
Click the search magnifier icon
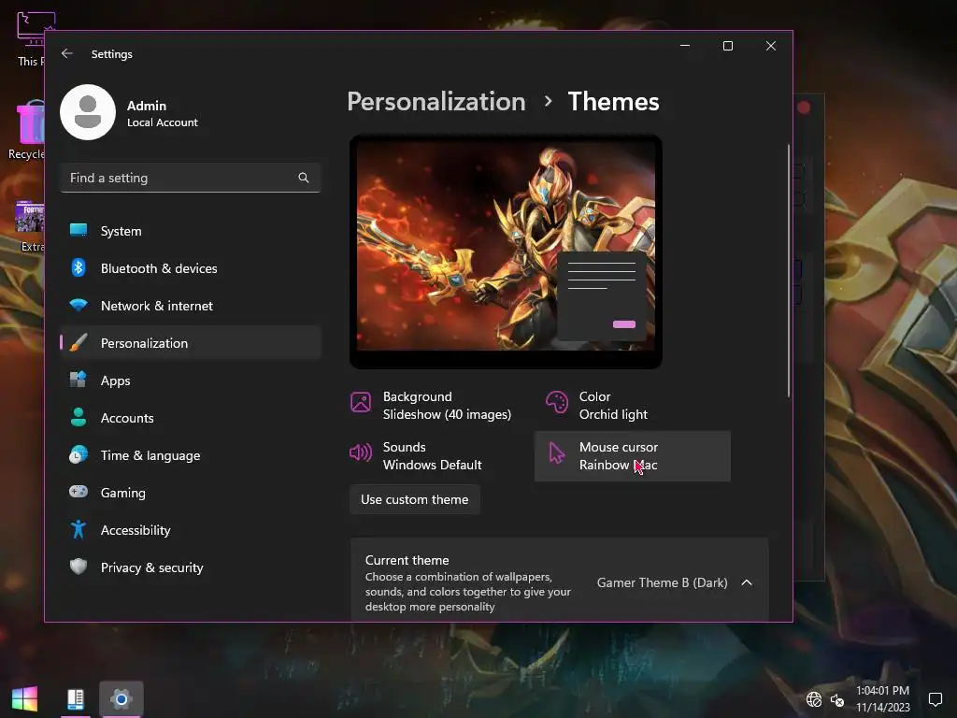(x=304, y=178)
